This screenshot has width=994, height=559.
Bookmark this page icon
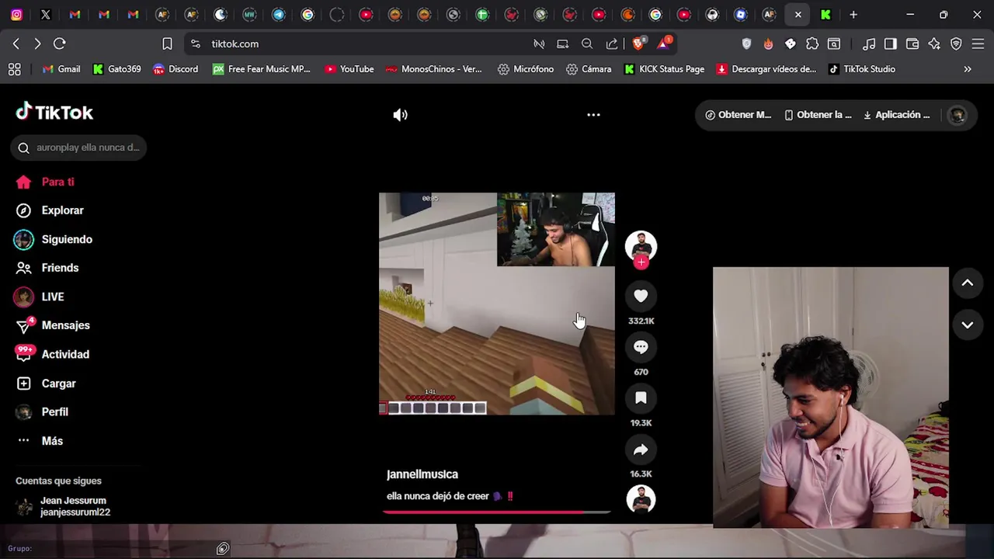167,43
